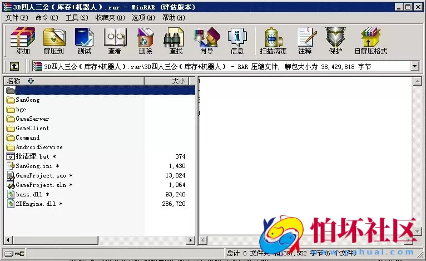
Task: Select the 2DEngine.dll file icon
Action: point(11,204)
